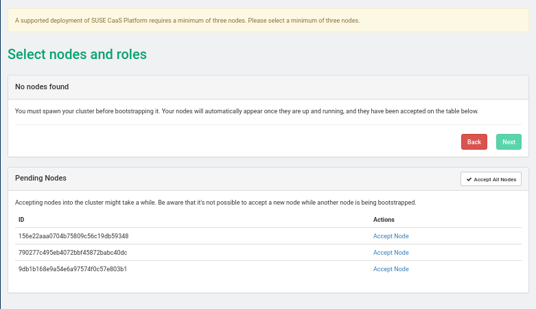Click the 'You must spawn your cluster' text
The height and width of the screenshot is (309, 536).
pyautogui.click(x=87, y=111)
